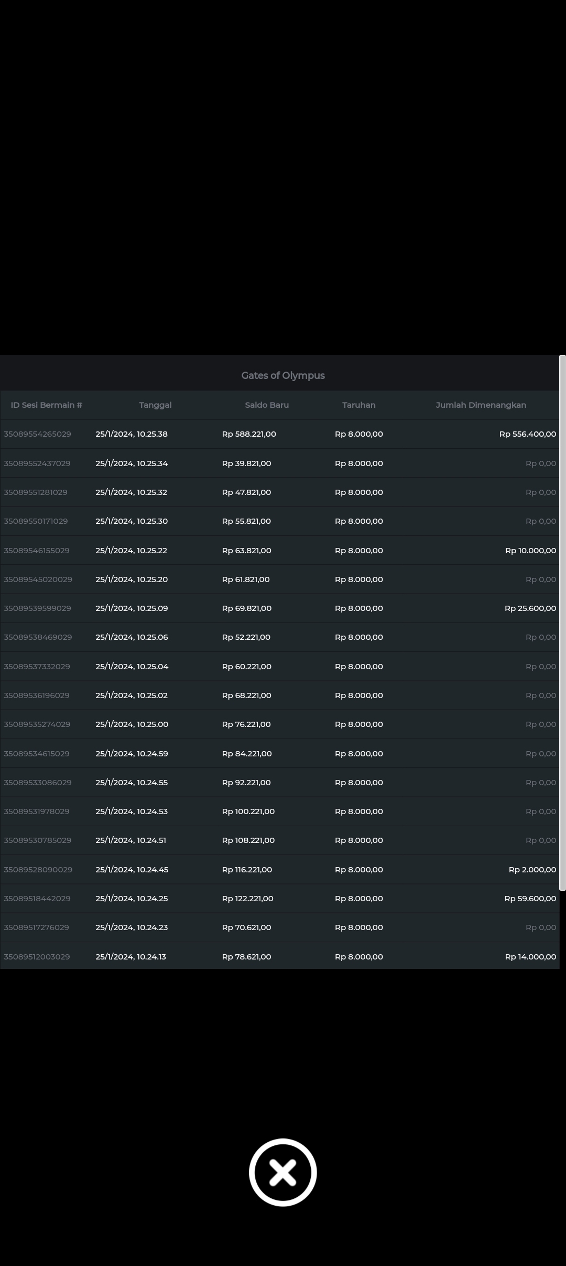
Task: Open session ID 35089554265029
Action: point(37,434)
